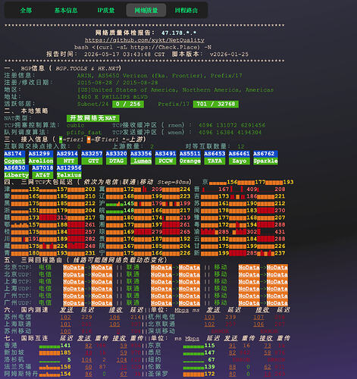
Task: Click the Orange label
Action: pos(190,161)
